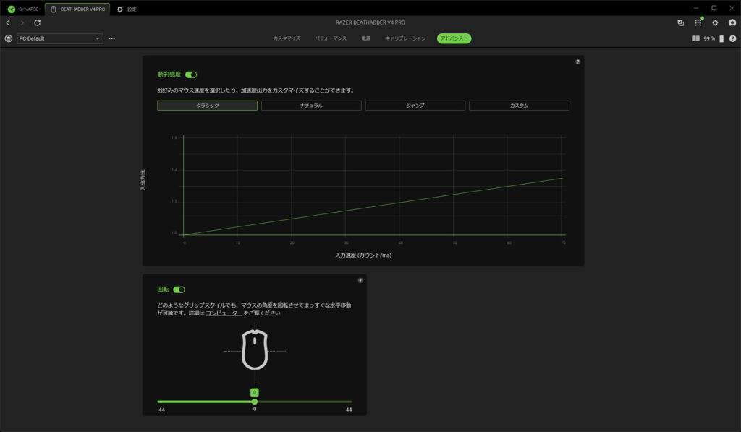The width and height of the screenshot is (741, 432).
Task: Open help for the 動的感度 panel
Action: 577,62
